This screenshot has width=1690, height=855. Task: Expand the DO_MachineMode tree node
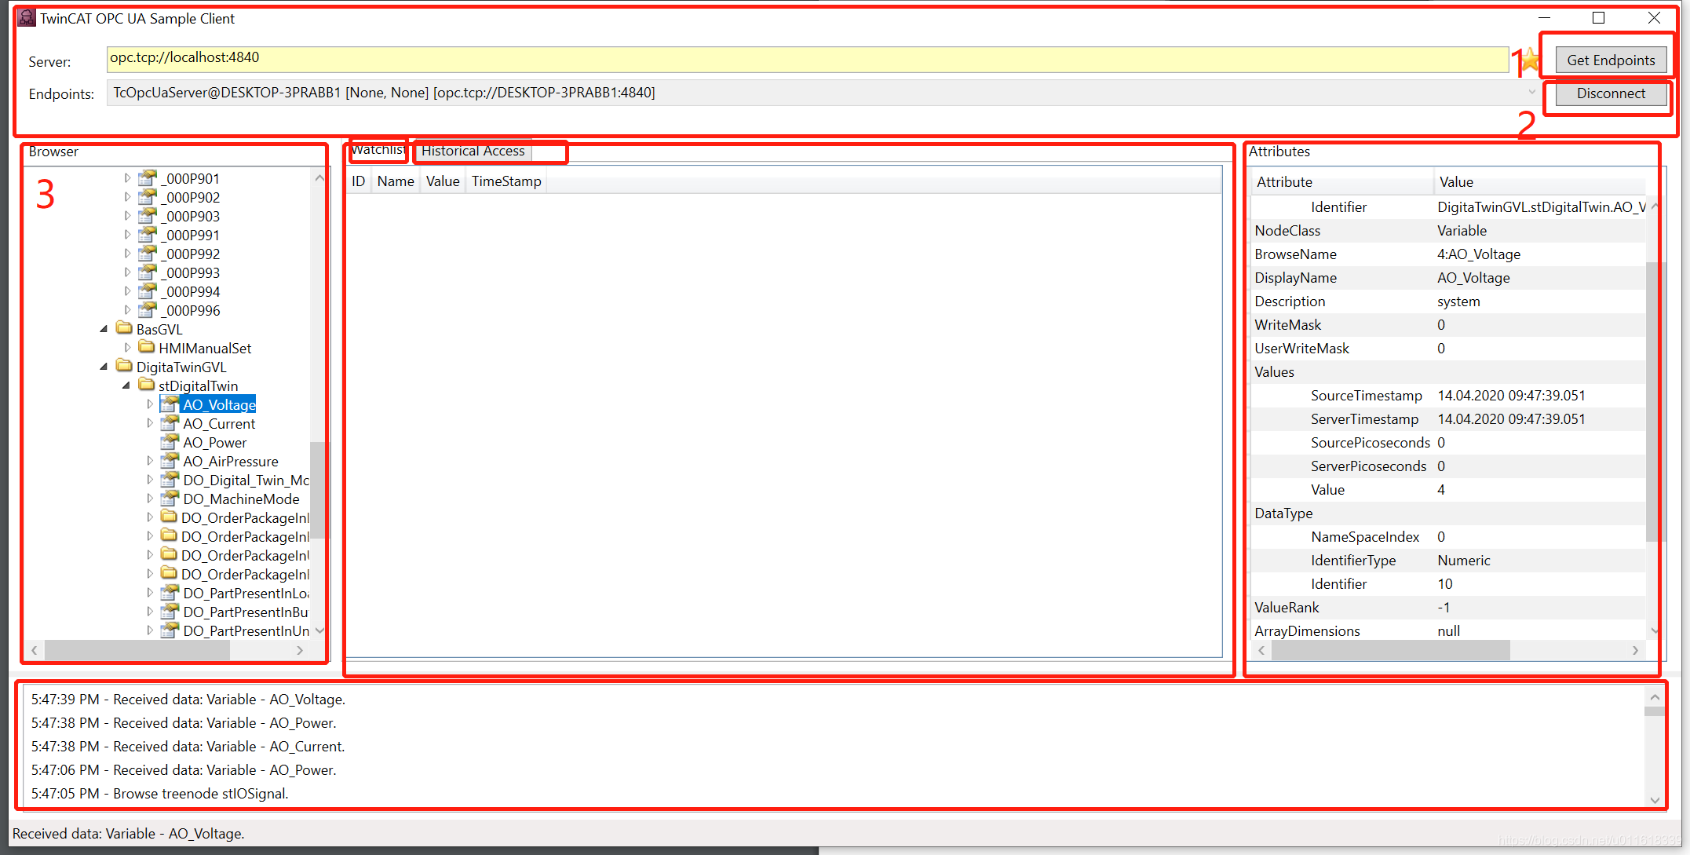pos(150,499)
